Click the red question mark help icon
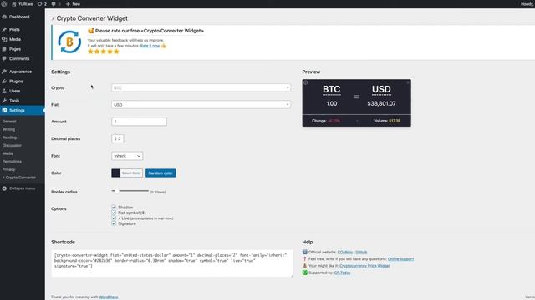The width and height of the screenshot is (535, 300). point(304,259)
